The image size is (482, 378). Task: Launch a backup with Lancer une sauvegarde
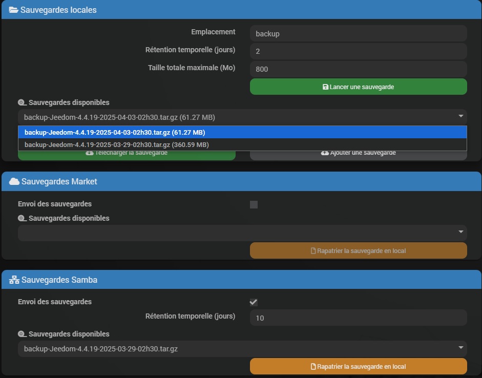click(359, 87)
